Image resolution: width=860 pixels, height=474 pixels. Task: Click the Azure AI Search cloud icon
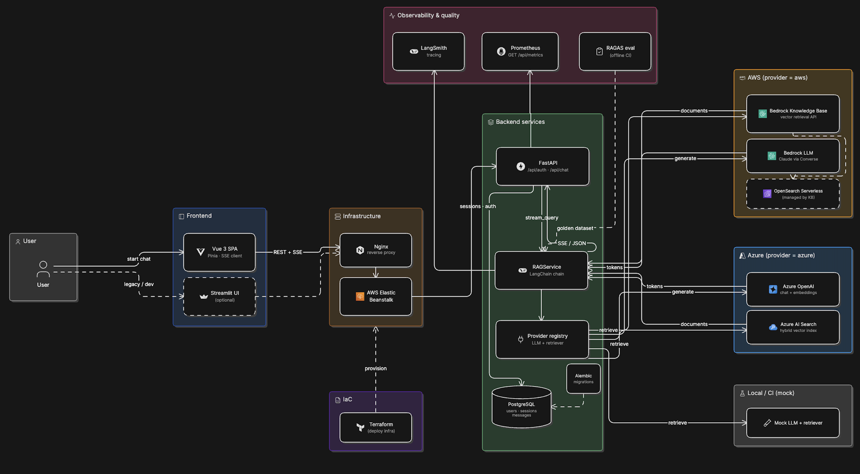[773, 327]
